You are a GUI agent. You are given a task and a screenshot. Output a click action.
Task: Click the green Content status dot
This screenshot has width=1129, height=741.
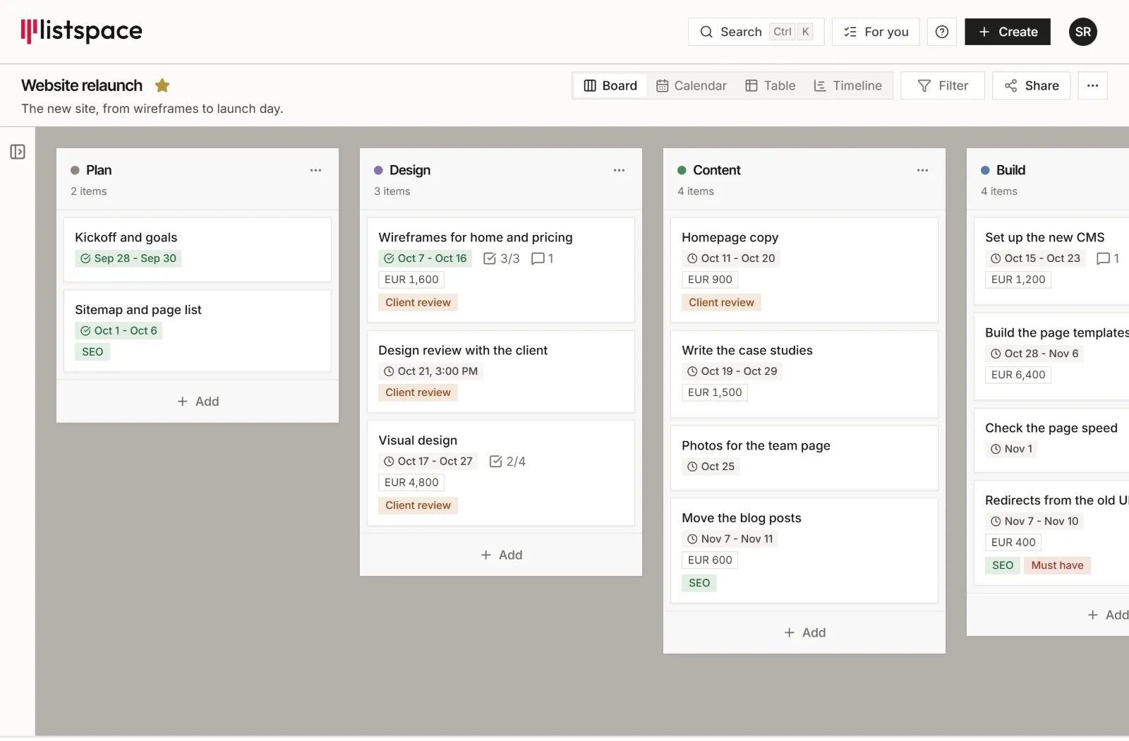pos(682,170)
